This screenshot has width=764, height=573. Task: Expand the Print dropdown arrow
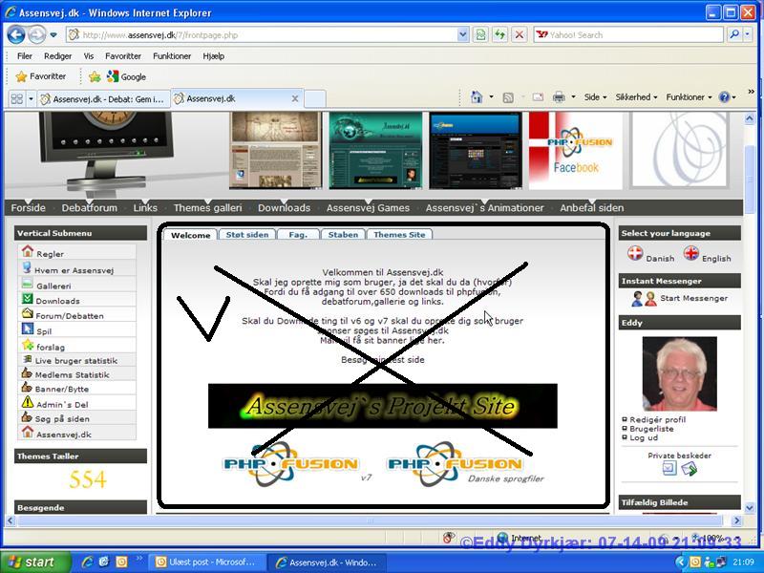573,97
